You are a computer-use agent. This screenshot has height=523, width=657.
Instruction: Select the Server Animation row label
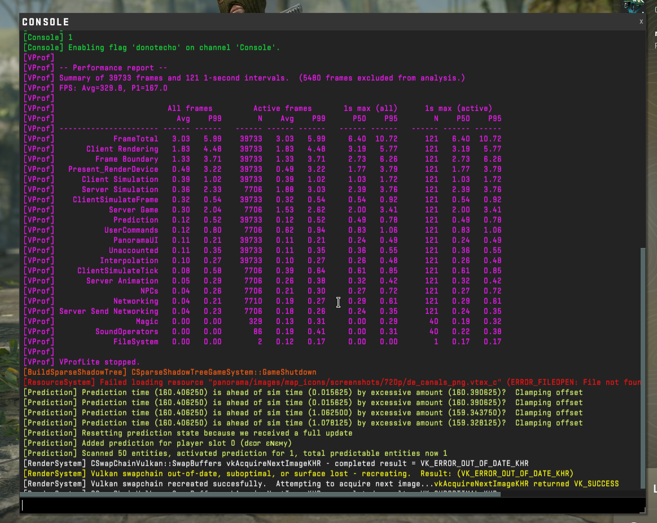click(x=122, y=281)
